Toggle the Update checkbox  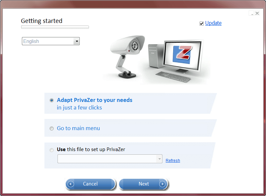coord(202,24)
